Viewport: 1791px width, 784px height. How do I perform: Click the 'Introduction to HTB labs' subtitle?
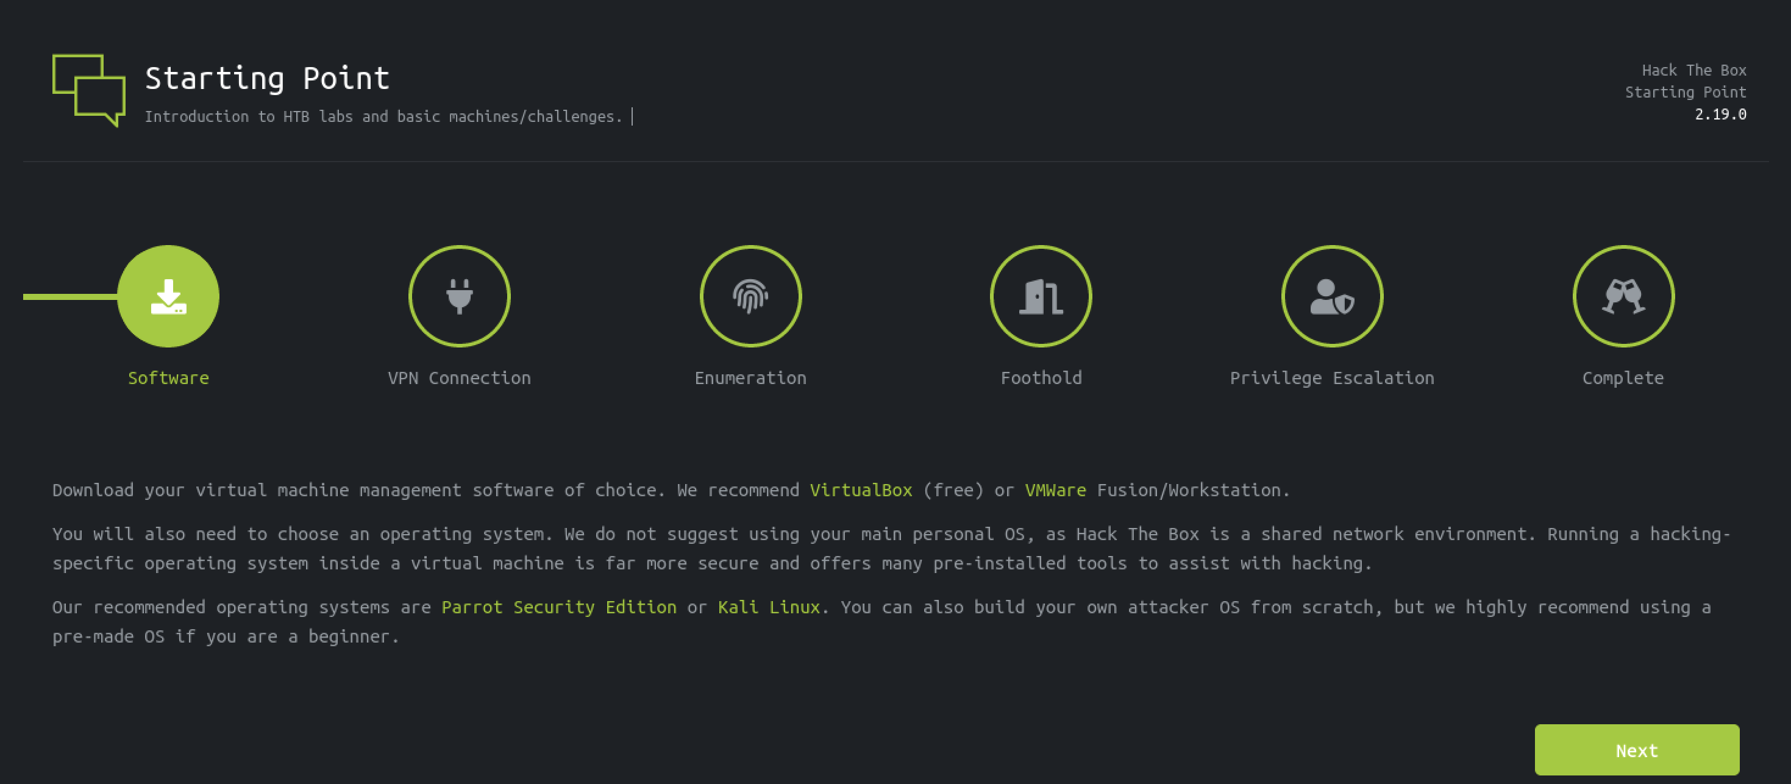pos(384,117)
